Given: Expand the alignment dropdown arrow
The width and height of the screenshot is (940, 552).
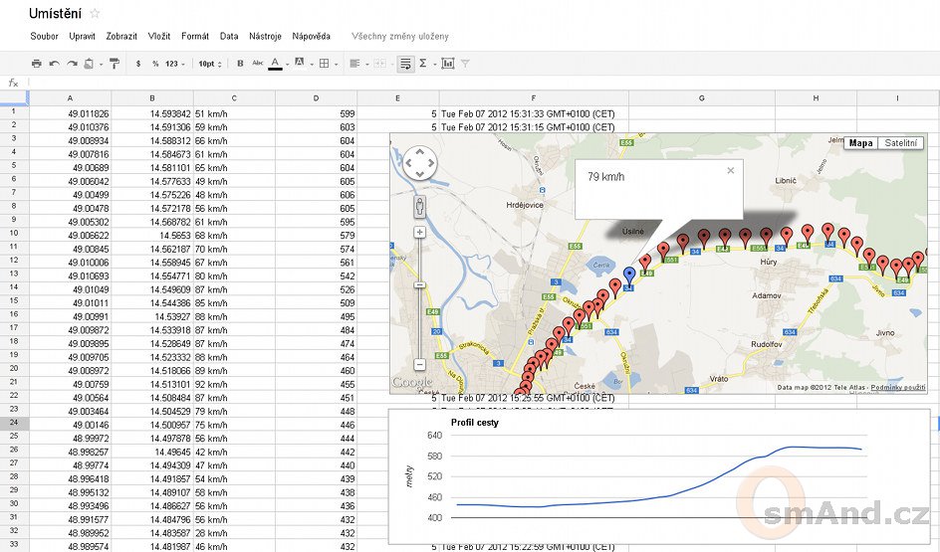Looking at the screenshot, I should click(x=366, y=64).
